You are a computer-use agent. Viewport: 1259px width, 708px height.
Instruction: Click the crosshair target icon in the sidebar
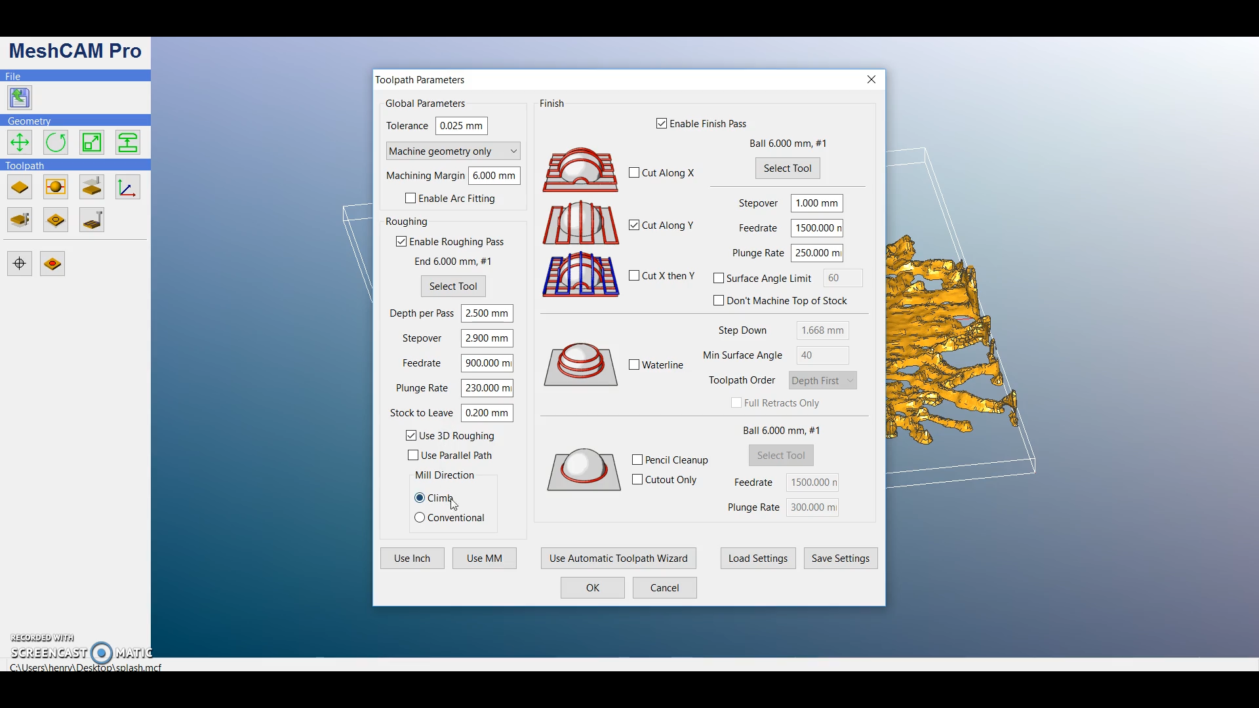20,264
